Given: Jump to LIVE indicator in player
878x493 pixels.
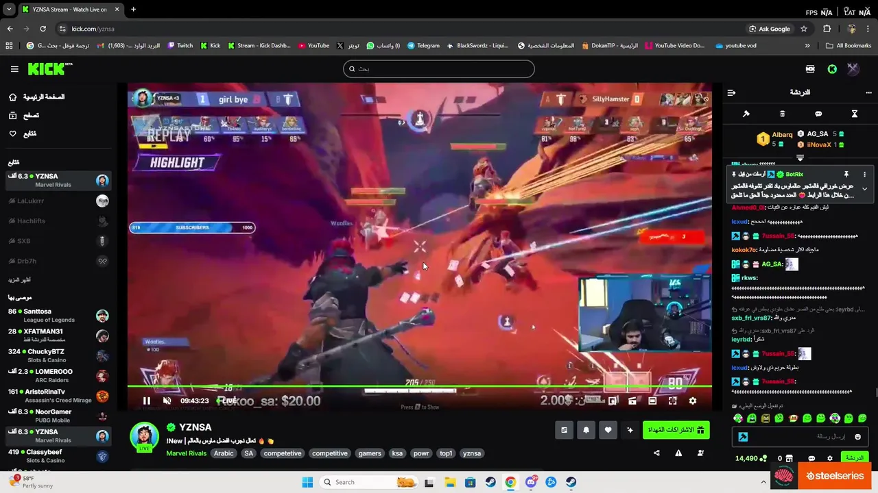Looking at the screenshot, I should click(x=227, y=401).
